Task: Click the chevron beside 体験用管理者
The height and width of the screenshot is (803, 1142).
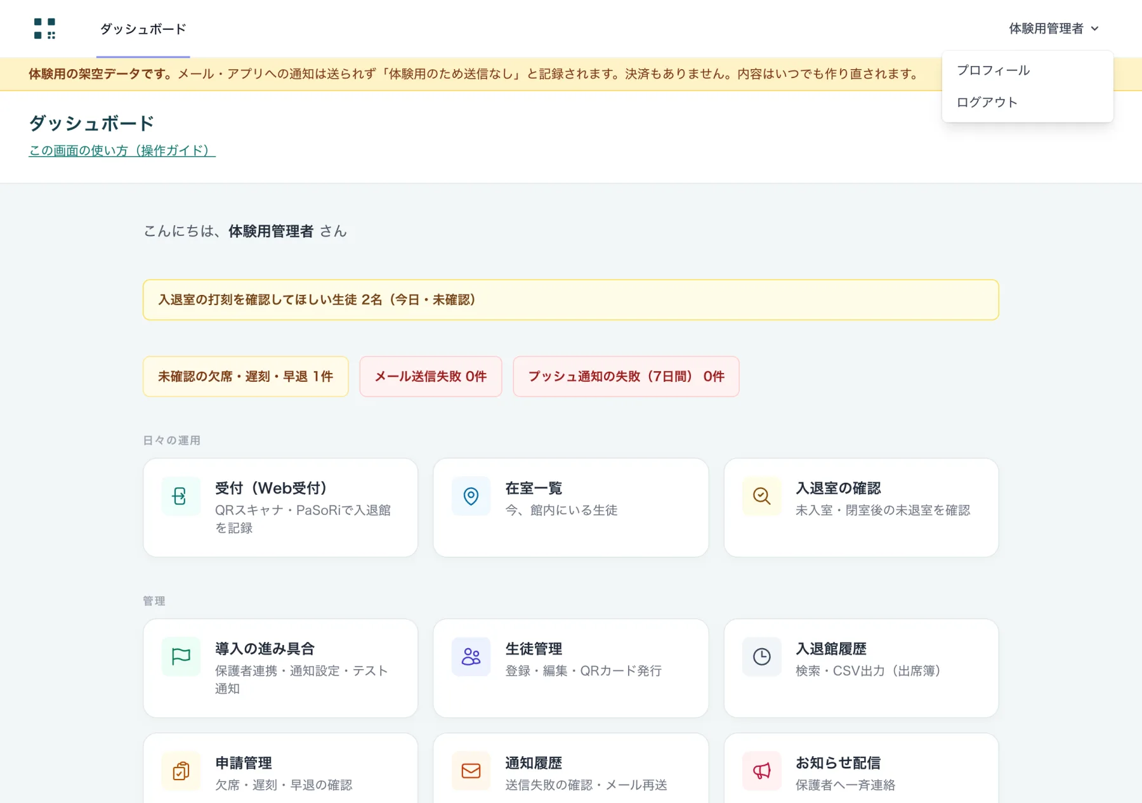Action: [1094, 29]
